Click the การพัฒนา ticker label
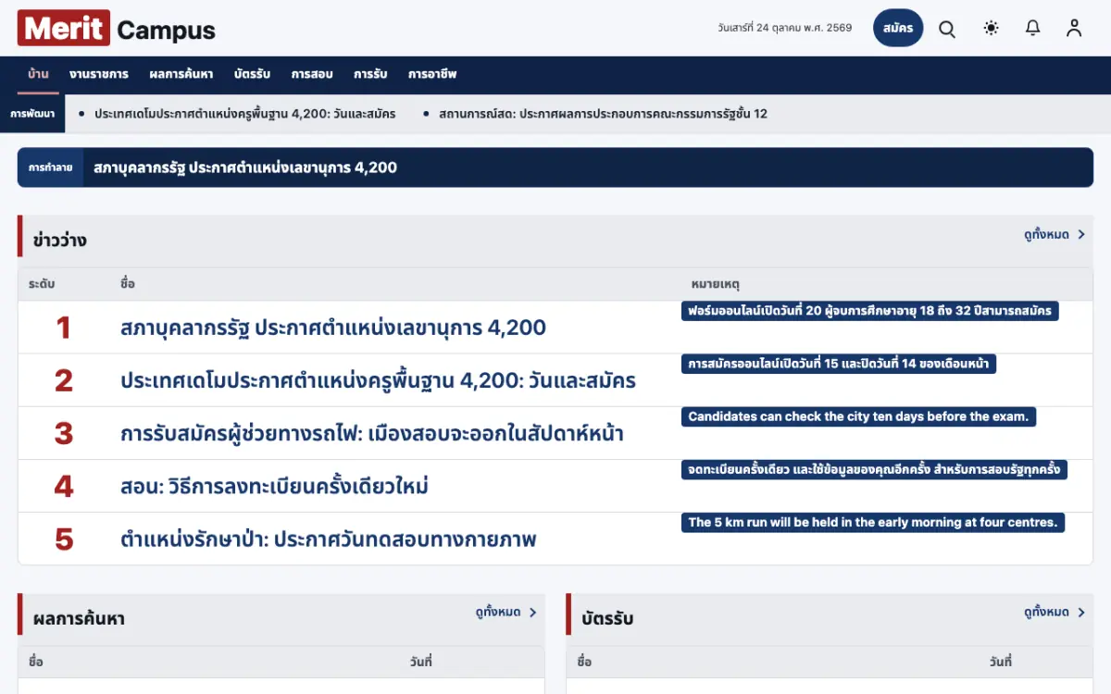 coord(32,114)
